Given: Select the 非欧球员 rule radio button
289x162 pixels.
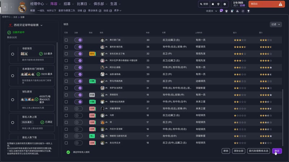Looking at the screenshot, I should (x=13, y=54).
